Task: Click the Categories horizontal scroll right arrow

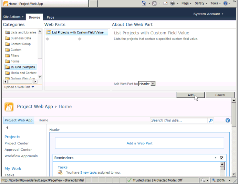Action: pyautogui.click(x=35, y=82)
